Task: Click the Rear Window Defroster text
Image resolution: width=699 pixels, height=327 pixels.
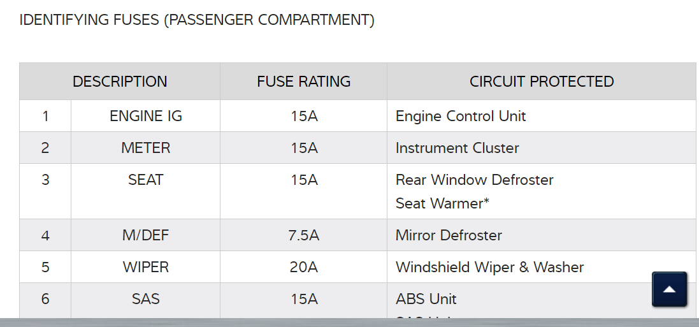Action: pyautogui.click(x=474, y=180)
